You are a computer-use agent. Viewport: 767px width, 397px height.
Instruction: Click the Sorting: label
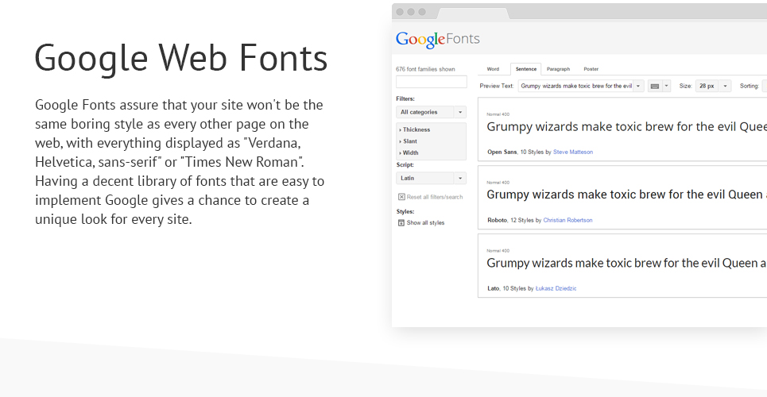[x=749, y=86]
